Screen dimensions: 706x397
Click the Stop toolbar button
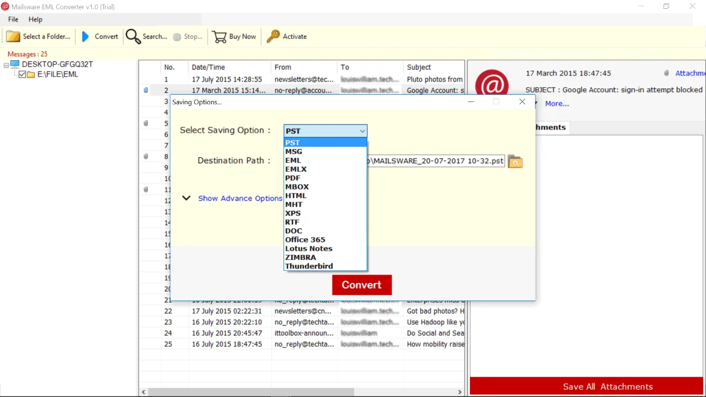tap(188, 36)
